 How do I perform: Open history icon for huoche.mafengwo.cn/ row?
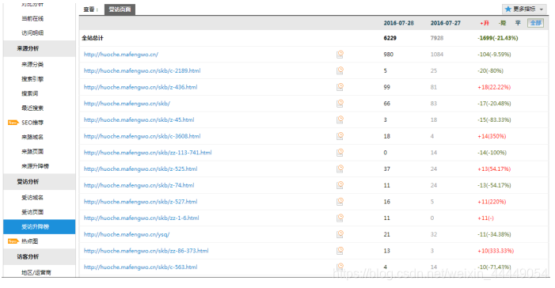[x=340, y=54]
